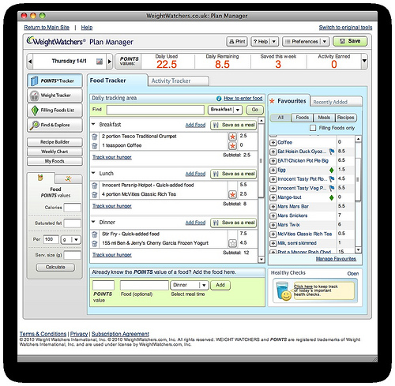
Task: Collapse the Lunch section
Action: [93, 173]
